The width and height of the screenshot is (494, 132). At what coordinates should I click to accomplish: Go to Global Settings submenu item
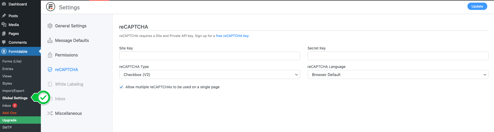click(15, 98)
